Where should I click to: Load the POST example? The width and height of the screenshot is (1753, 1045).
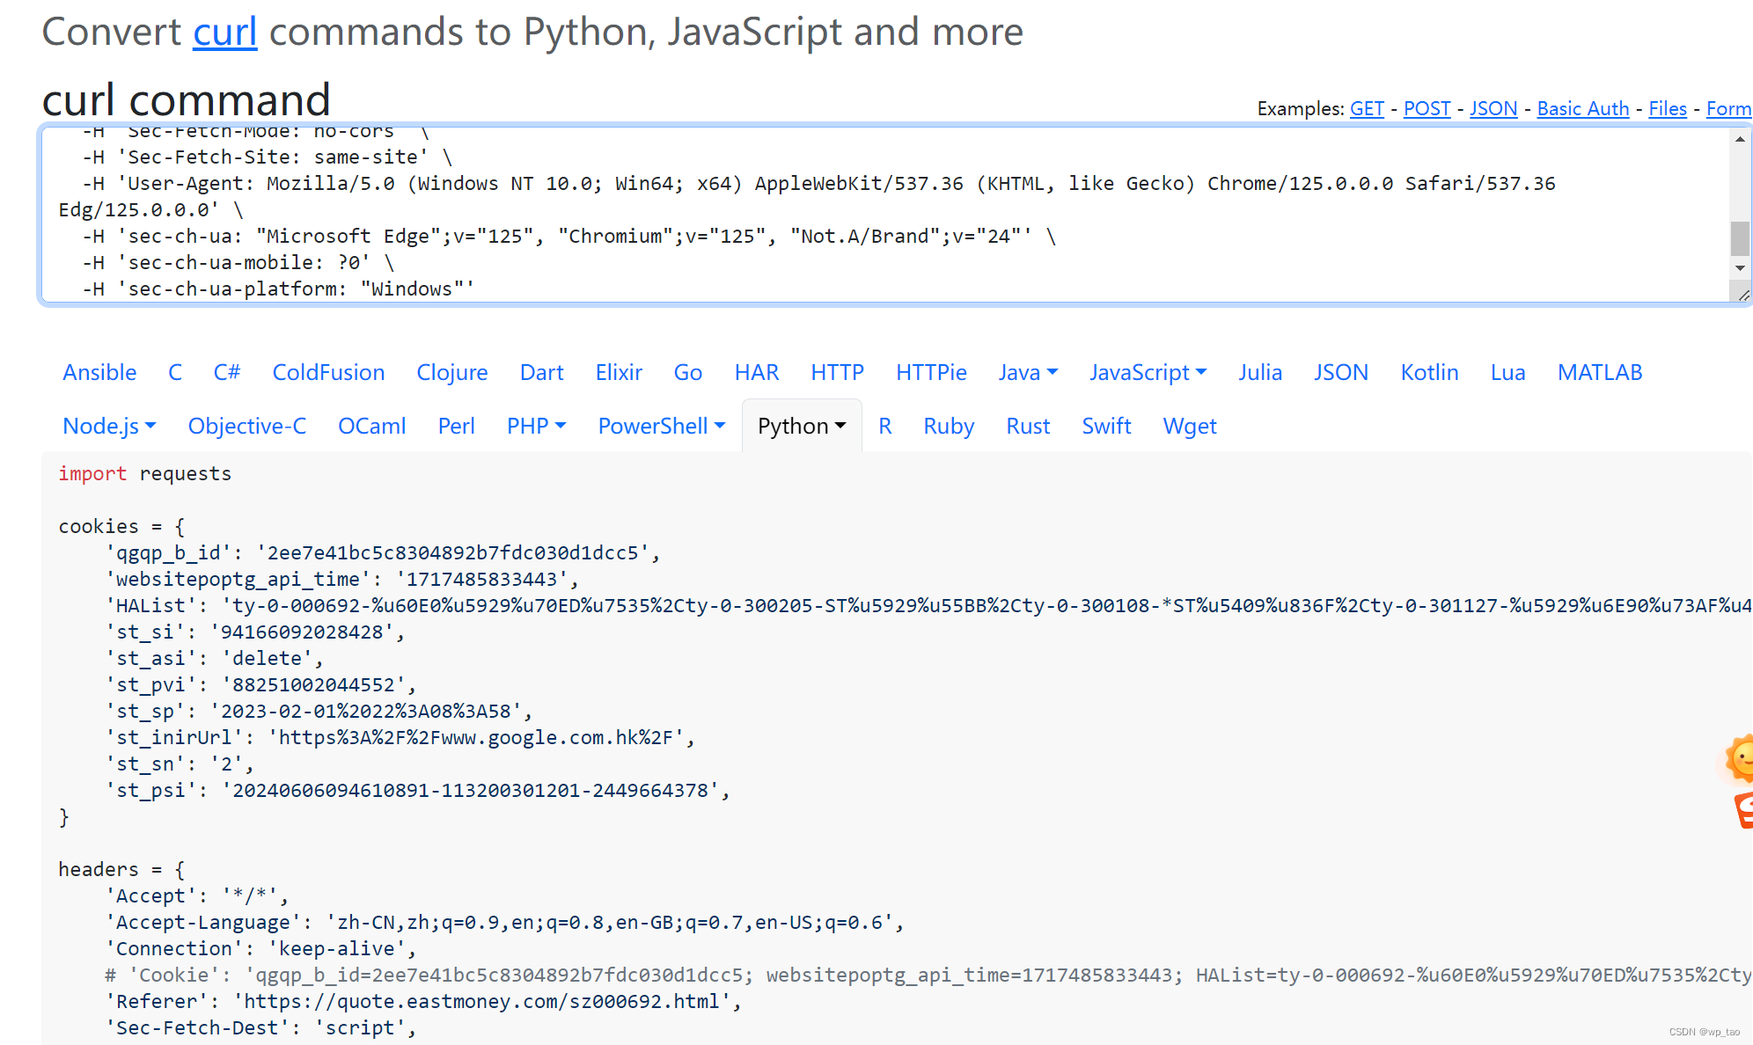[x=1427, y=109]
